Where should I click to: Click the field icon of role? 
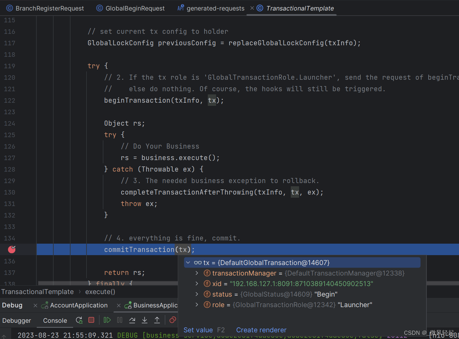[207, 305]
